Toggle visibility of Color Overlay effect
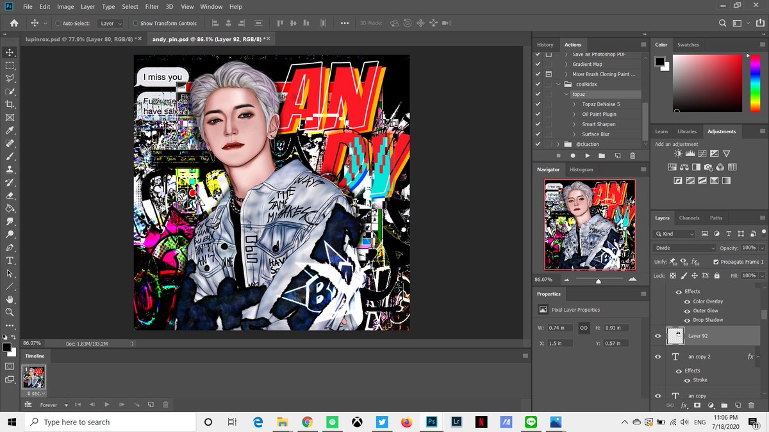 coord(687,301)
